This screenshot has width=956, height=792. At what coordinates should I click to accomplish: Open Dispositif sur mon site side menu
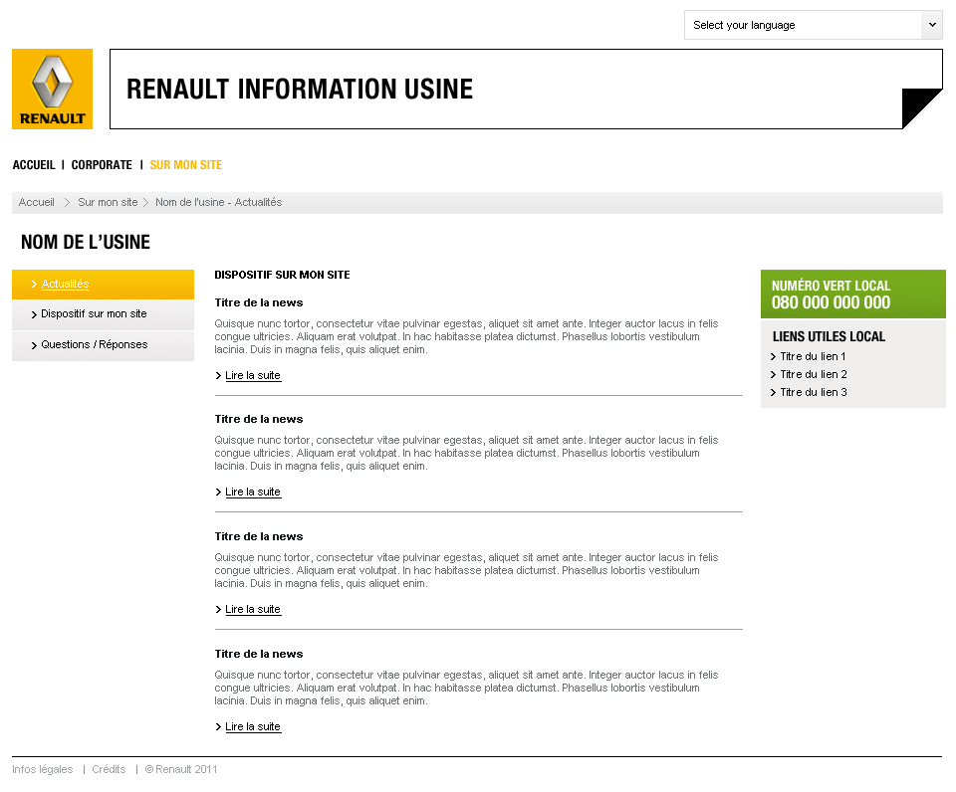[x=103, y=314]
